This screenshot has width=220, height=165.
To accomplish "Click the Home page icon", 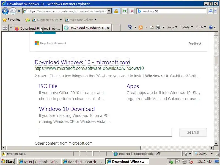I will [130, 27].
